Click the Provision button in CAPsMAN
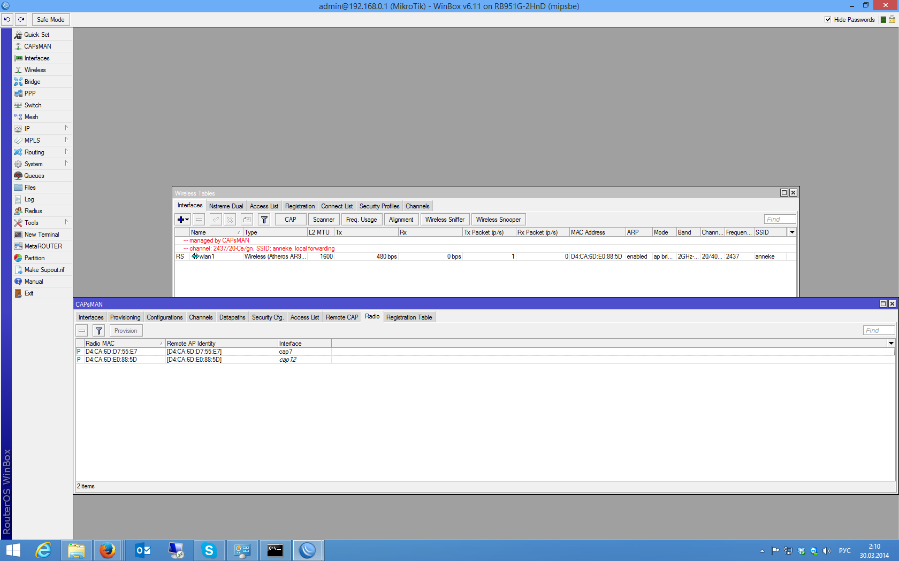899x561 pixels. (126, 331)
